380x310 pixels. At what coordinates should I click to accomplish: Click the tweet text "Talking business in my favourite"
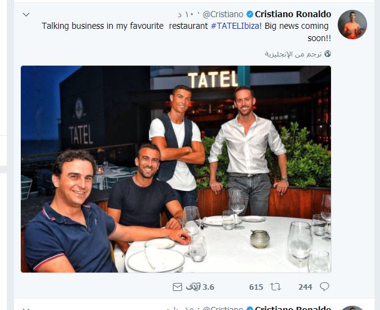click(x=104, y=26)
